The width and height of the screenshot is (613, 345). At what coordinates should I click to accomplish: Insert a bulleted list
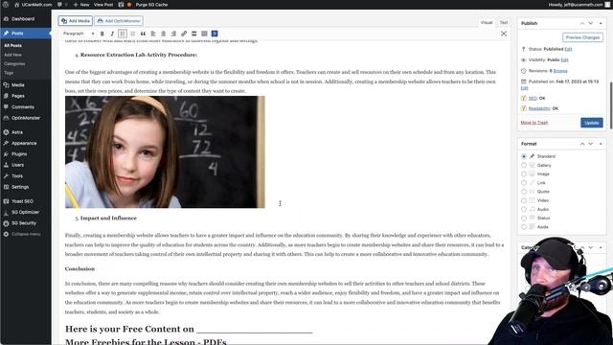[x=123, y=34]
